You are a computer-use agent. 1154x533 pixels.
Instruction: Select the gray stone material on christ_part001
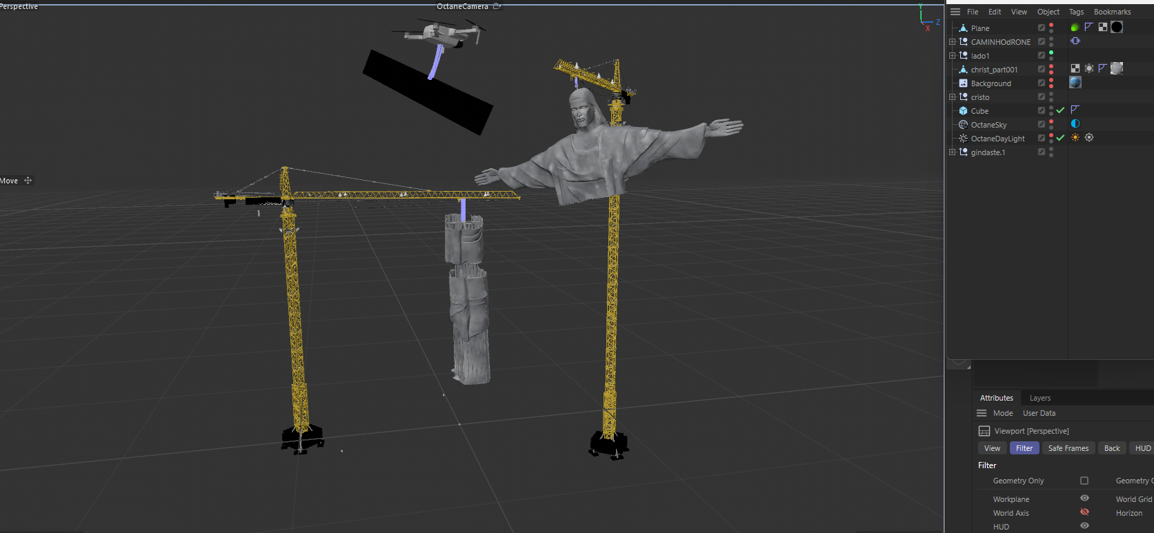pyautogui.click(x=1117, y=68)
